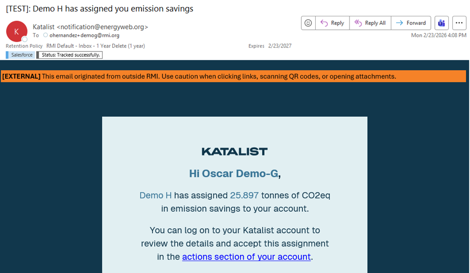Open the emoji reaction picker
The width and height of the screenshot is (470, 273).
point(308,23)
